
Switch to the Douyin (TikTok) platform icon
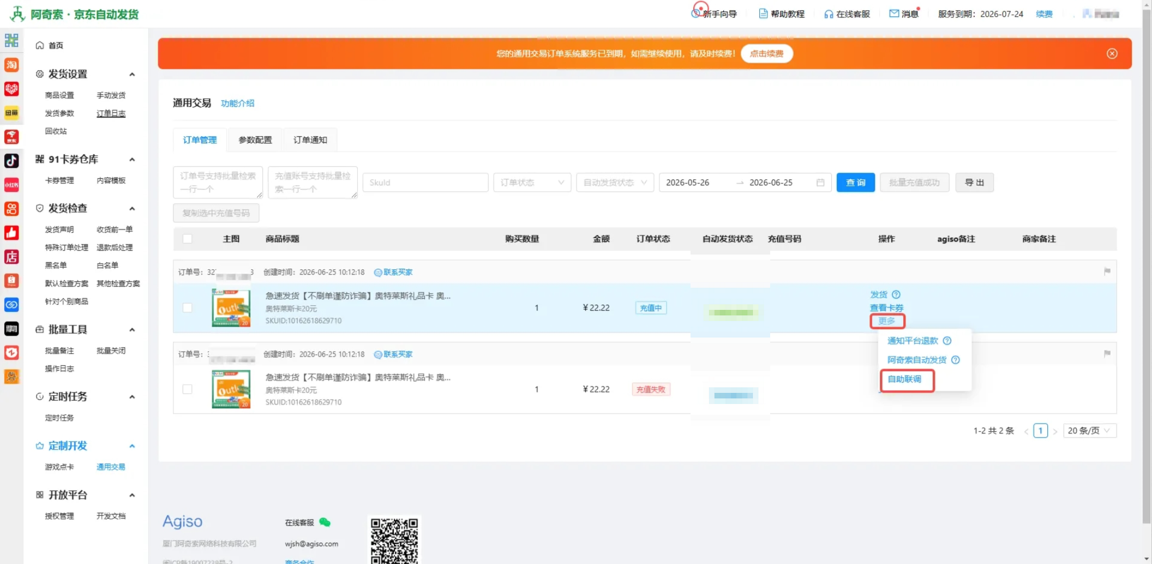(x=11, y=161)
